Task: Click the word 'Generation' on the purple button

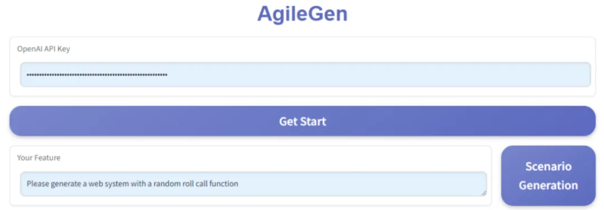Action: [x=548, y=185]
